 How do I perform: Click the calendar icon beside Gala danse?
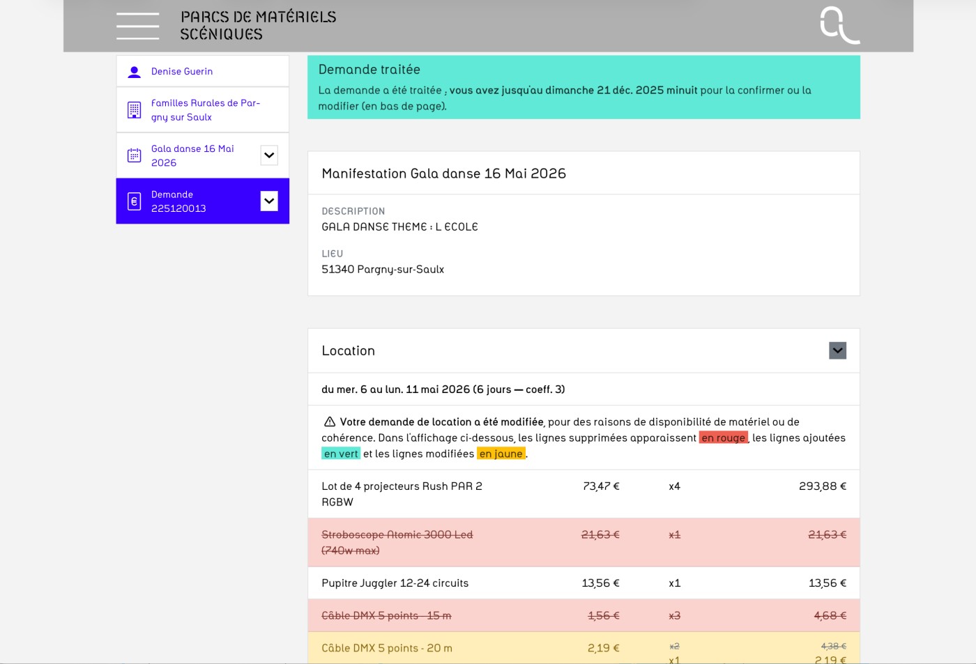135,155
